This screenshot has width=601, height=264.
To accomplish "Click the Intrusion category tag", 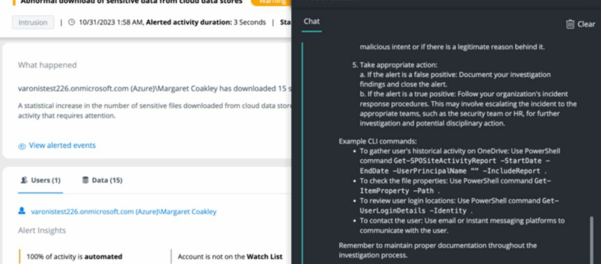I will (x=33, y=22).
